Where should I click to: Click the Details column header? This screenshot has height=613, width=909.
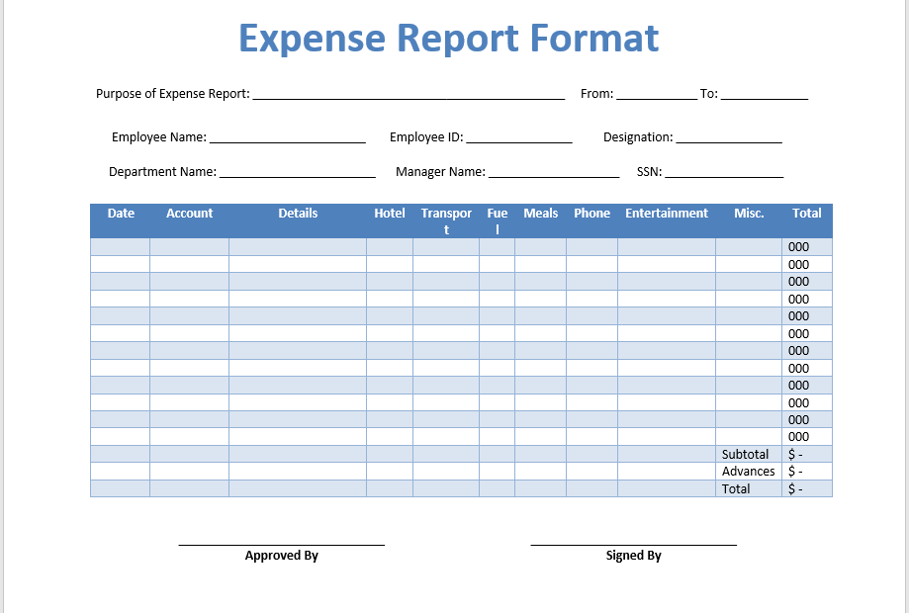[298, 213]
